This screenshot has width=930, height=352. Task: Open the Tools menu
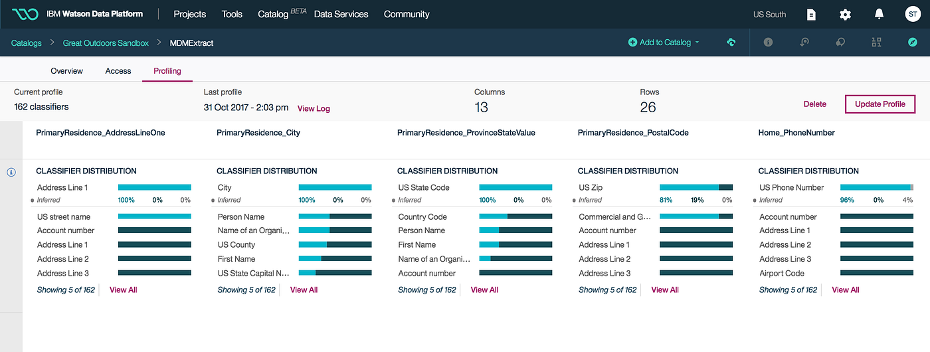pos(232,14)
